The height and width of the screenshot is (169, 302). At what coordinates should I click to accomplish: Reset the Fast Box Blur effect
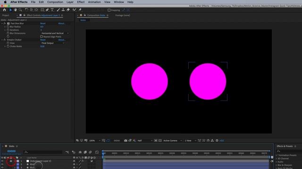[43, 23]
